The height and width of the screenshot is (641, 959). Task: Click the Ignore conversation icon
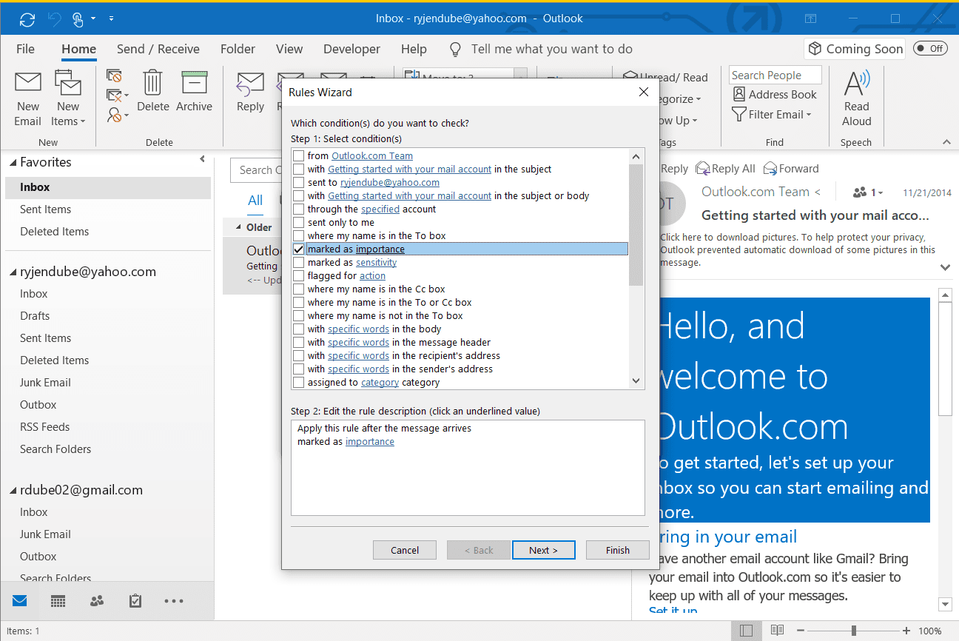(114, 75)
